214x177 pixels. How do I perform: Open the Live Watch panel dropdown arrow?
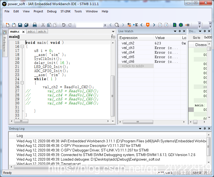[x=175, y=31]
